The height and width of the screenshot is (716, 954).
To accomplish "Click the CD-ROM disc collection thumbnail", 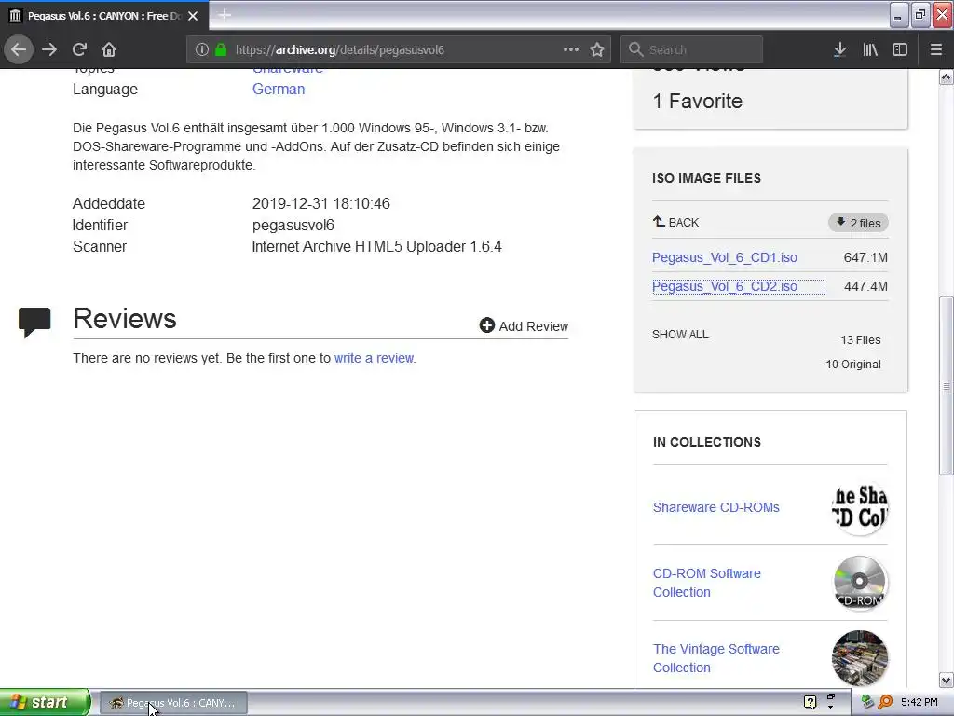I will [860, 583].
